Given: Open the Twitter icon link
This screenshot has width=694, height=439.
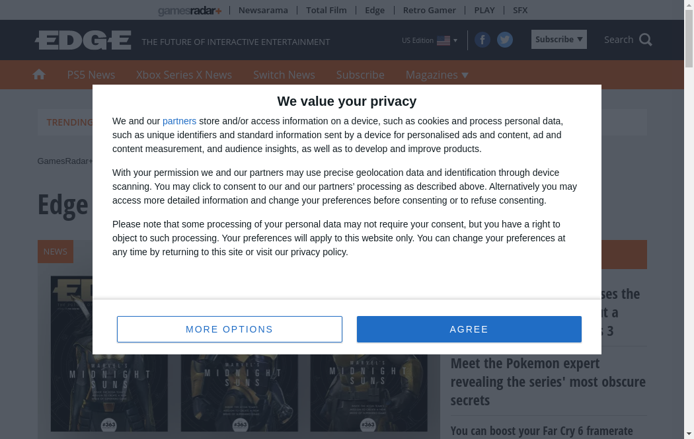Looking at the screenshot, I should point(505,40).
